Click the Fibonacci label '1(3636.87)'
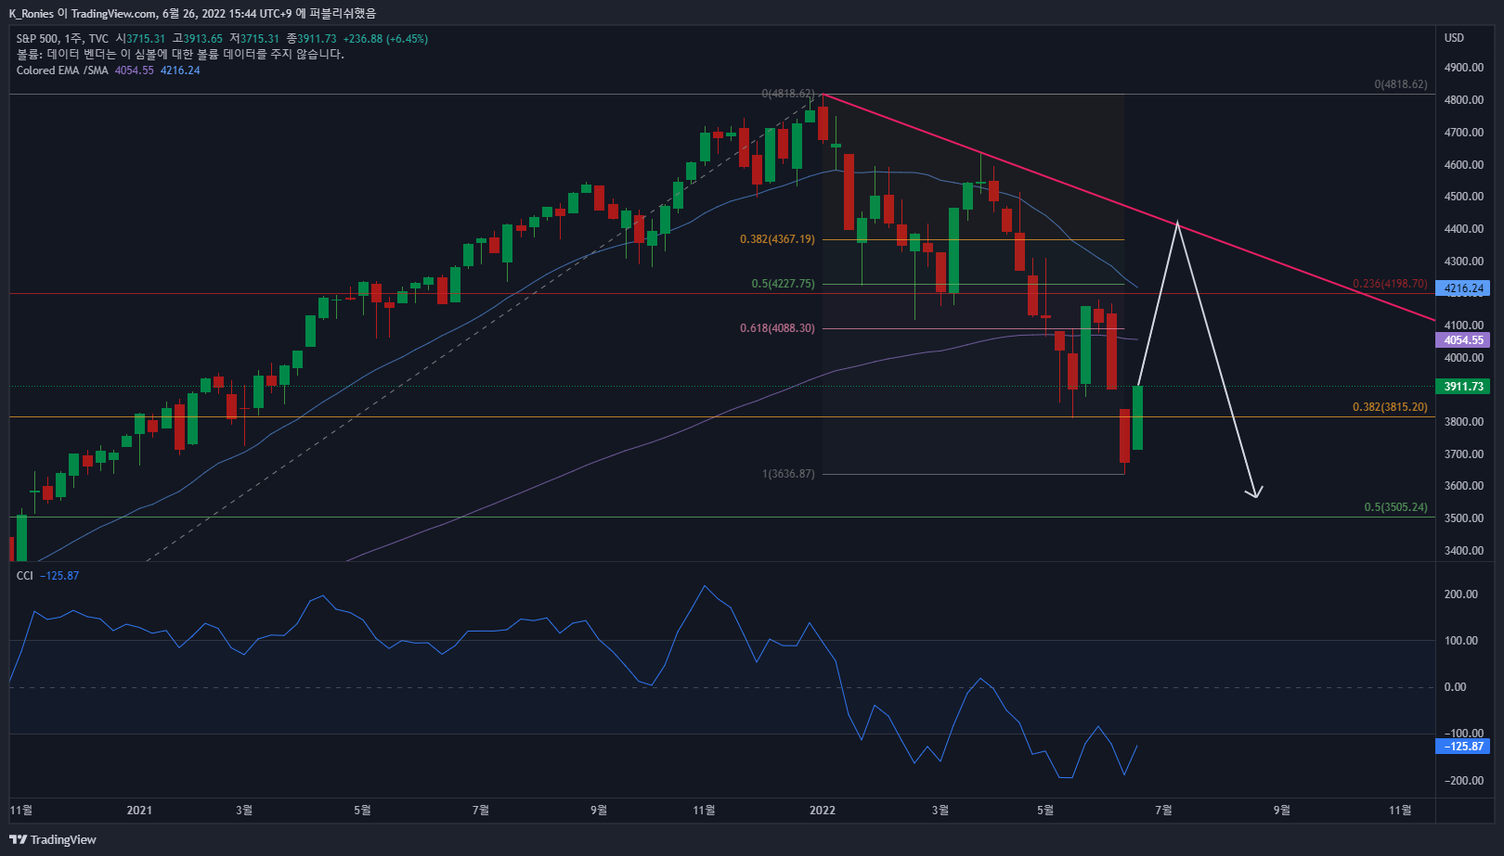 [788, 474]
